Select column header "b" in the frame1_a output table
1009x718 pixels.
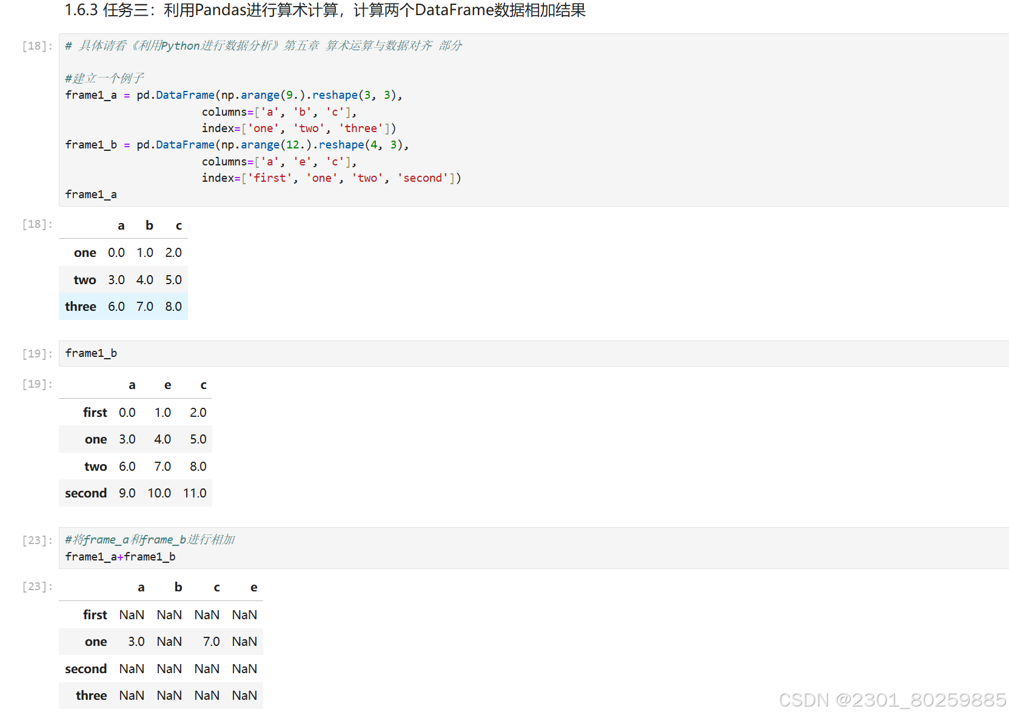coord(149,225)
